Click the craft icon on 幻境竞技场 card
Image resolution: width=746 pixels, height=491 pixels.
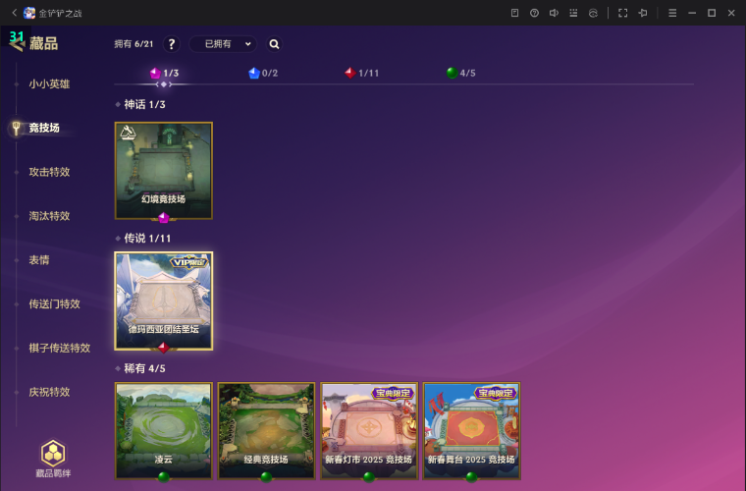[x=128, y=133]
